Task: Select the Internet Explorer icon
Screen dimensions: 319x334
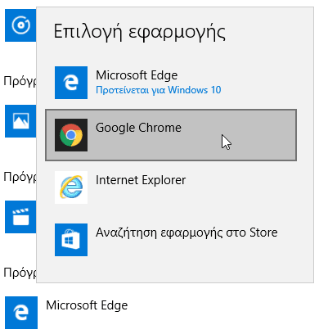Action: [71, 187]
